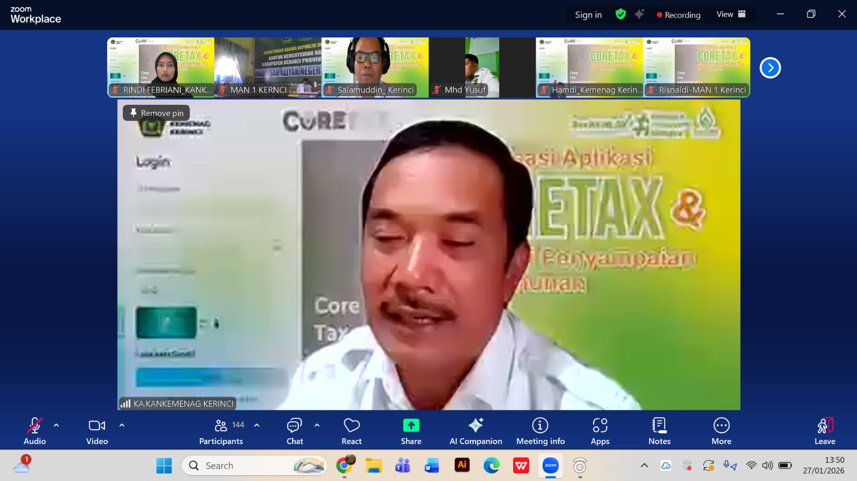The height and width of the screenshot is (481, 857).
Task: Show next page of participant thumbnails
Action: click(770, 68)
